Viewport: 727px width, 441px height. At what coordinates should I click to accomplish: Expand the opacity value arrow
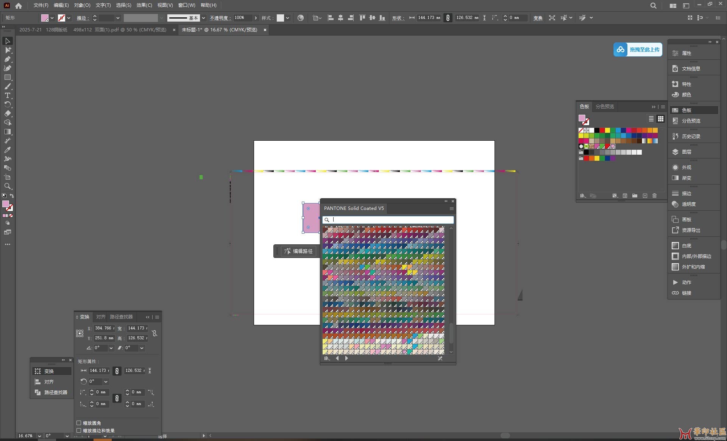click(x=256, y=18)
